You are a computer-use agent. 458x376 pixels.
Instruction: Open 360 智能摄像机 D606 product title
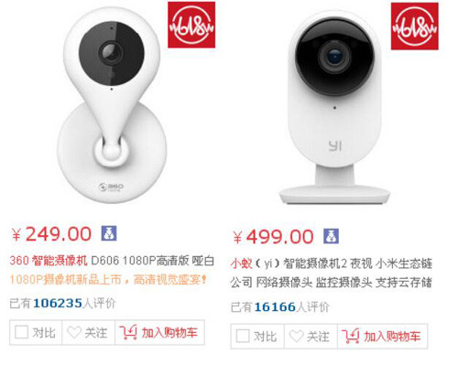click(112, 261)
